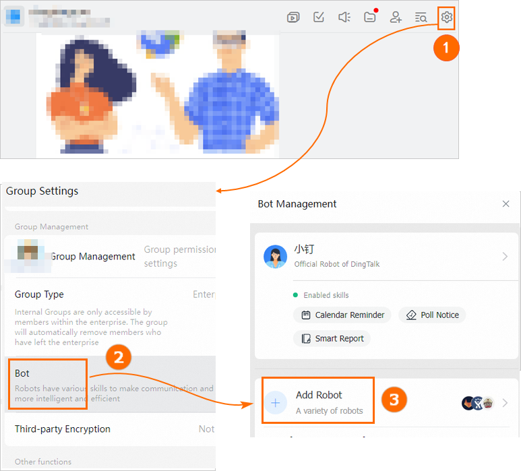
Task: Close the Bot Management panel
Action: coord(505,204)
